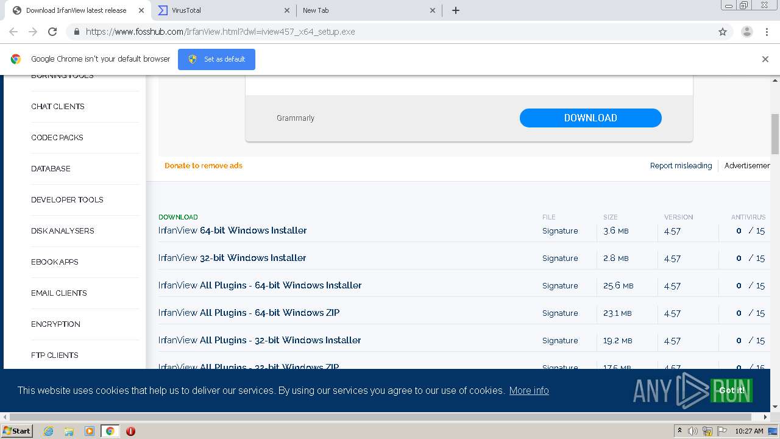Close the VirusTotal tab
This screenshot has height=439, width=780.
click(x=287, y=10)
